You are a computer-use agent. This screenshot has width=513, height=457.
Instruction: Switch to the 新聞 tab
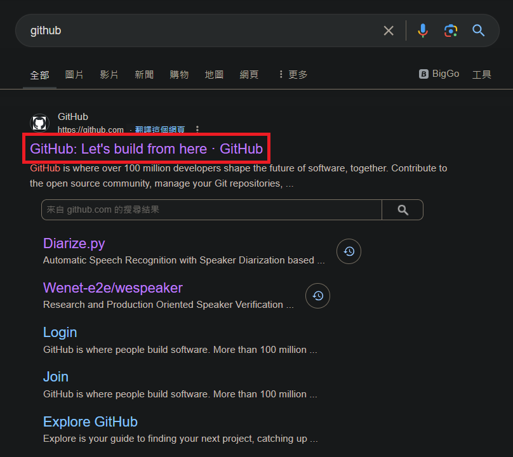144,75
